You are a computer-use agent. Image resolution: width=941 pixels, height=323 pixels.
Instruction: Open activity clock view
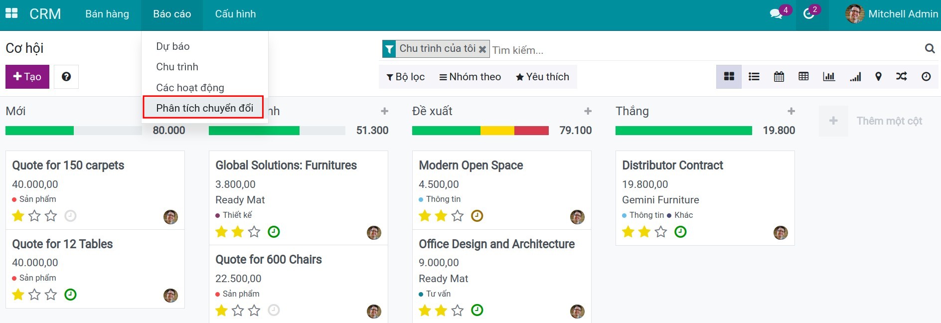pyautogui.click(x=926, y=77)
